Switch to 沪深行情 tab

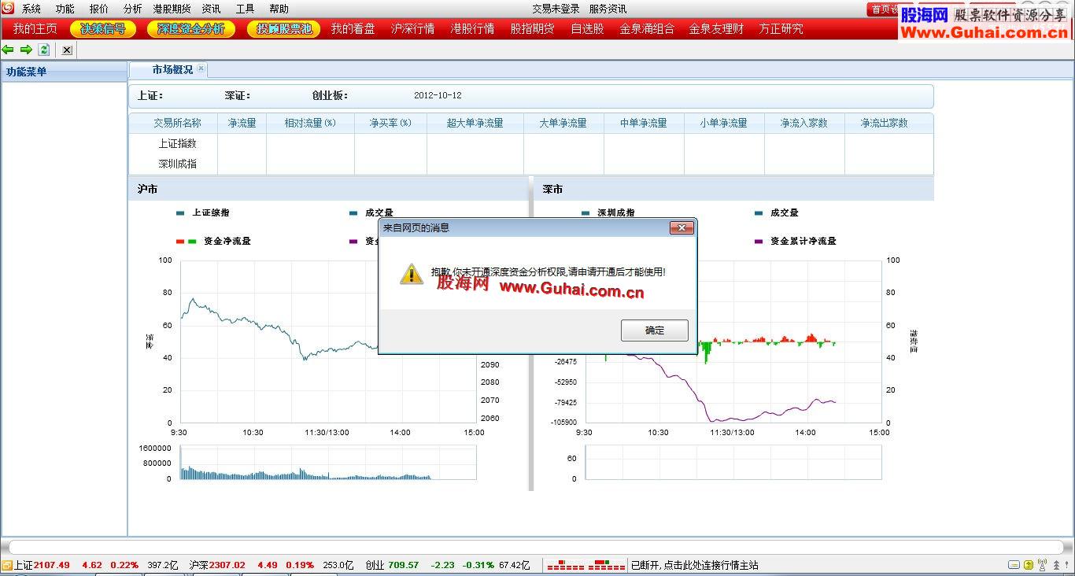point(412,28)
